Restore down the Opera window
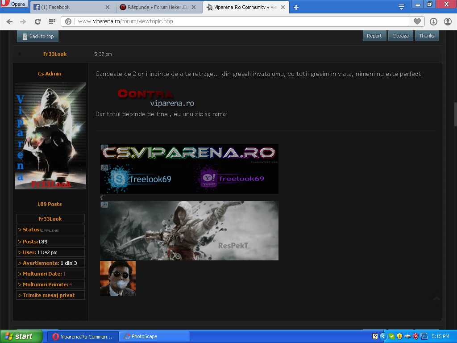This screenshot has width=457, height=343. (x=430, y=4)
